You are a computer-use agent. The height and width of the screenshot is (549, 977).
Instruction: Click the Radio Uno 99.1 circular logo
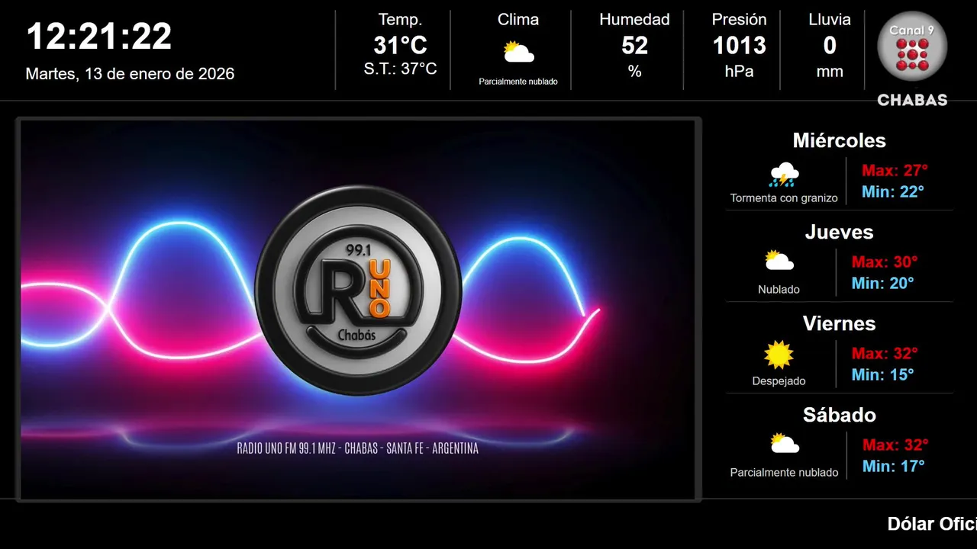[x=358, y=291]
